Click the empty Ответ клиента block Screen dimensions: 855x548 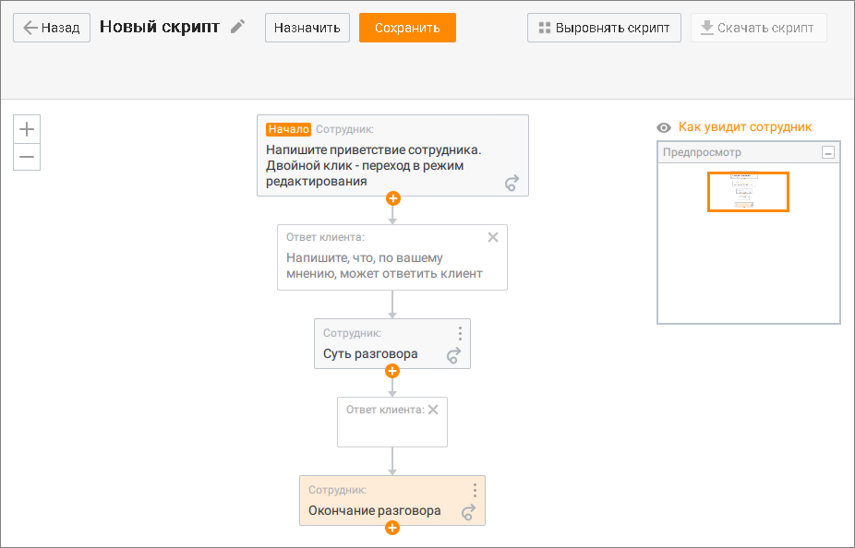click(x=392, y=423)
